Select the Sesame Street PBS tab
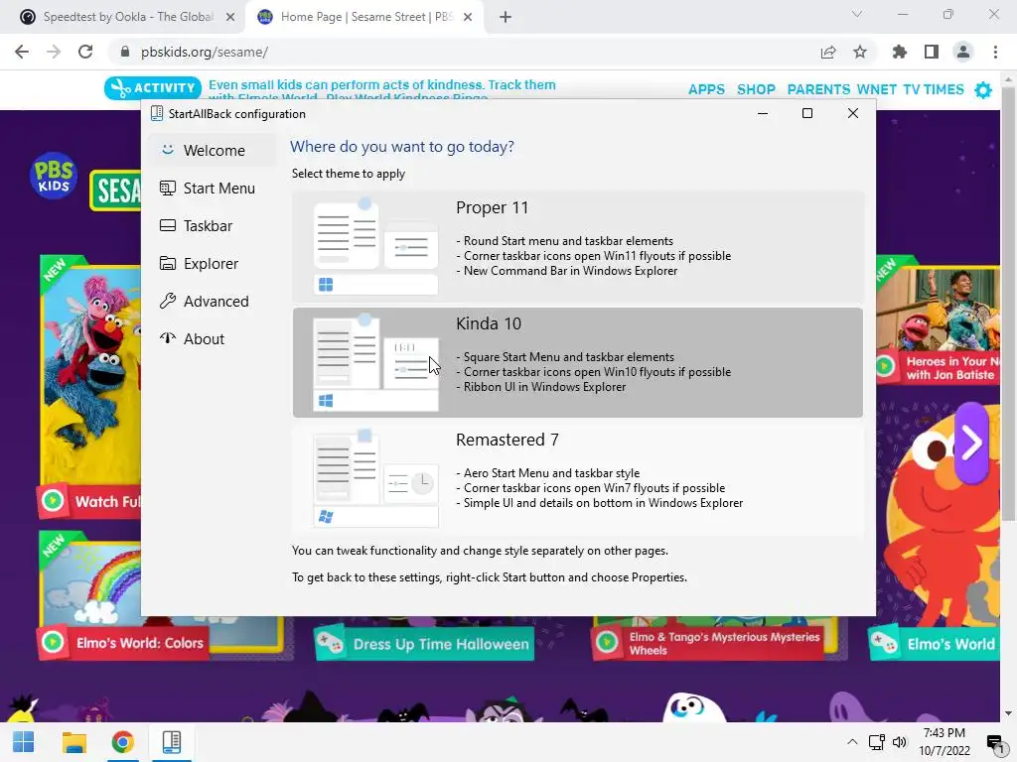The width and height of the screenshot is (1017, 762). 363,17
